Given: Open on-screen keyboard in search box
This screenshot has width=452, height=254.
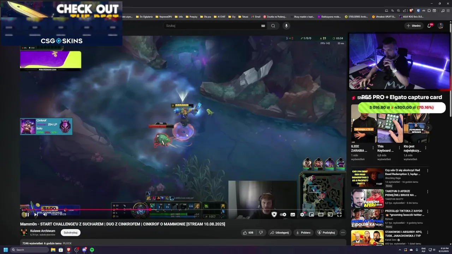Looking at the screenshot, I should click(x=263, y=26).
